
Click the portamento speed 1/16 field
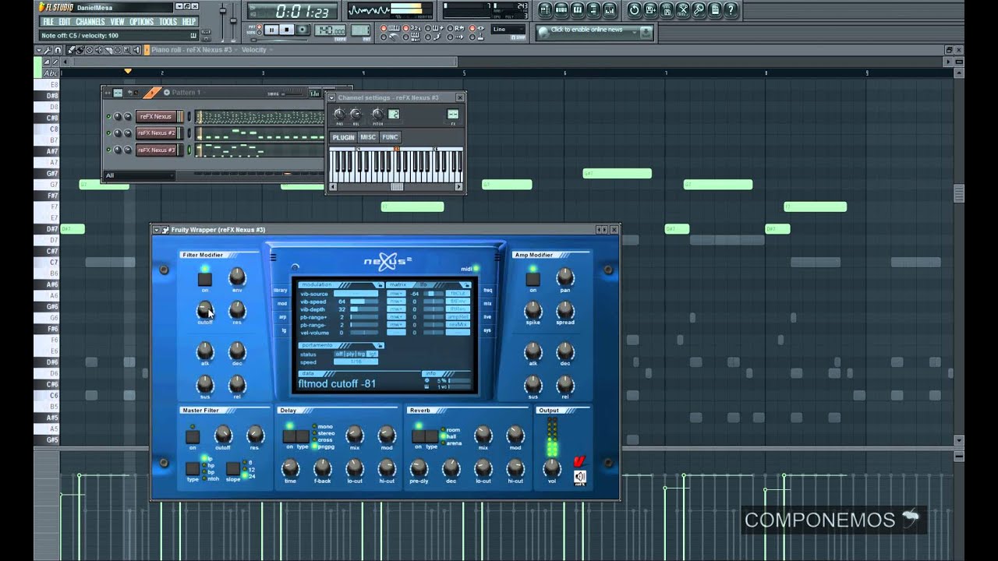tap(356, 362)
